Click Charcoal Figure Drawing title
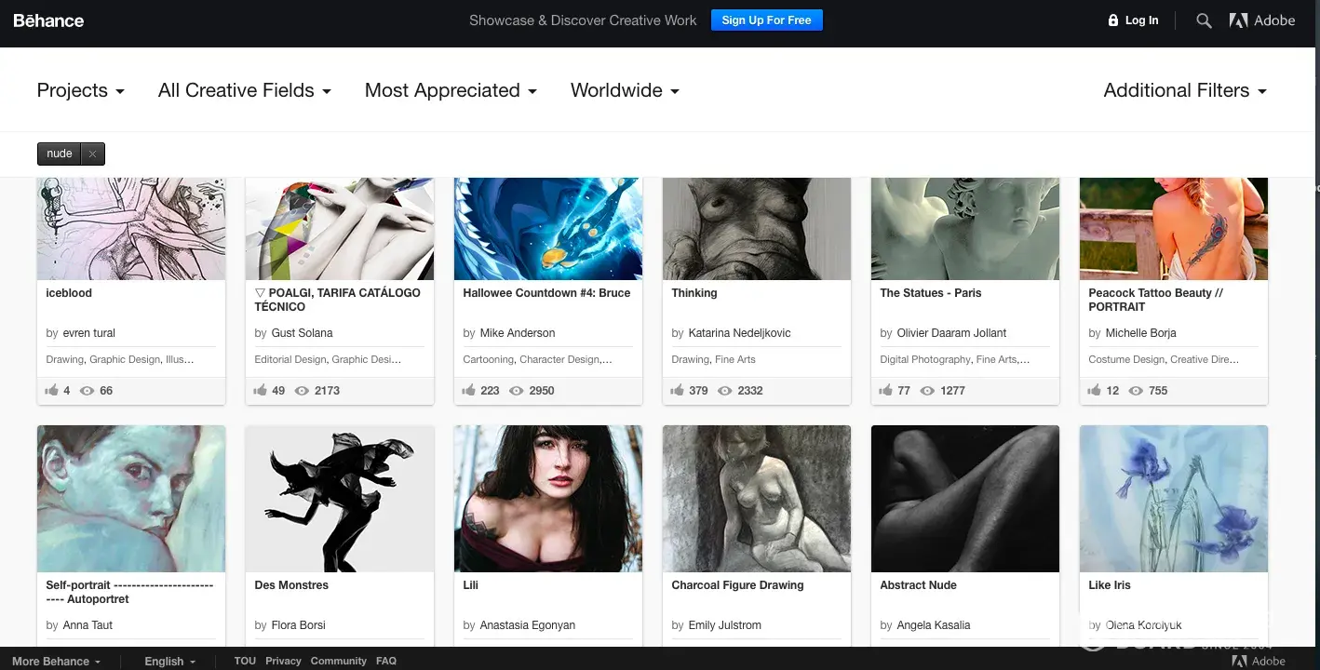Viewport: 1320px width, 670px height. point(737,585)
